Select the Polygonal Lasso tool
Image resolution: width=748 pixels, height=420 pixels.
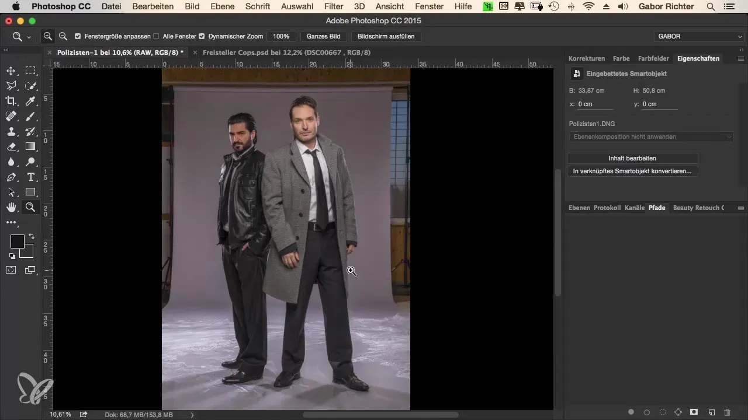click(x=11, y=86)
